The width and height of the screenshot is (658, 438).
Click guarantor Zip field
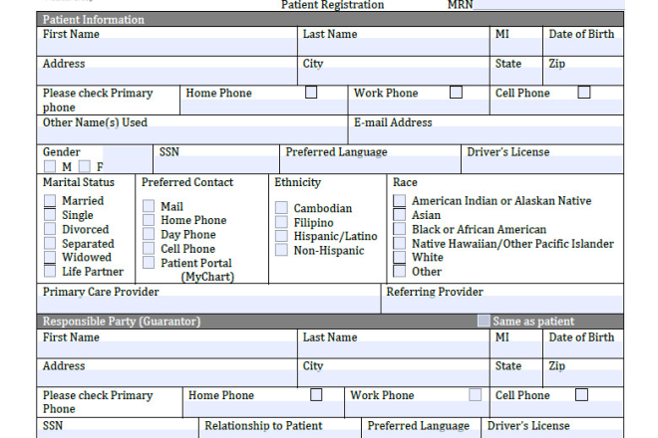[x=583, y=378]
